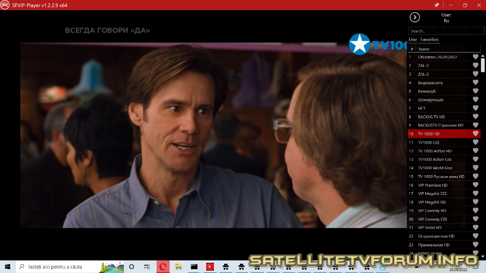Click heart icon for TV 1000 Русское кино HD

click(x=475, y=176)
